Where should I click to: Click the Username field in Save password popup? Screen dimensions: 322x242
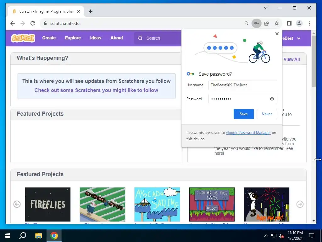pyautogui.click(x=242, y=85)
